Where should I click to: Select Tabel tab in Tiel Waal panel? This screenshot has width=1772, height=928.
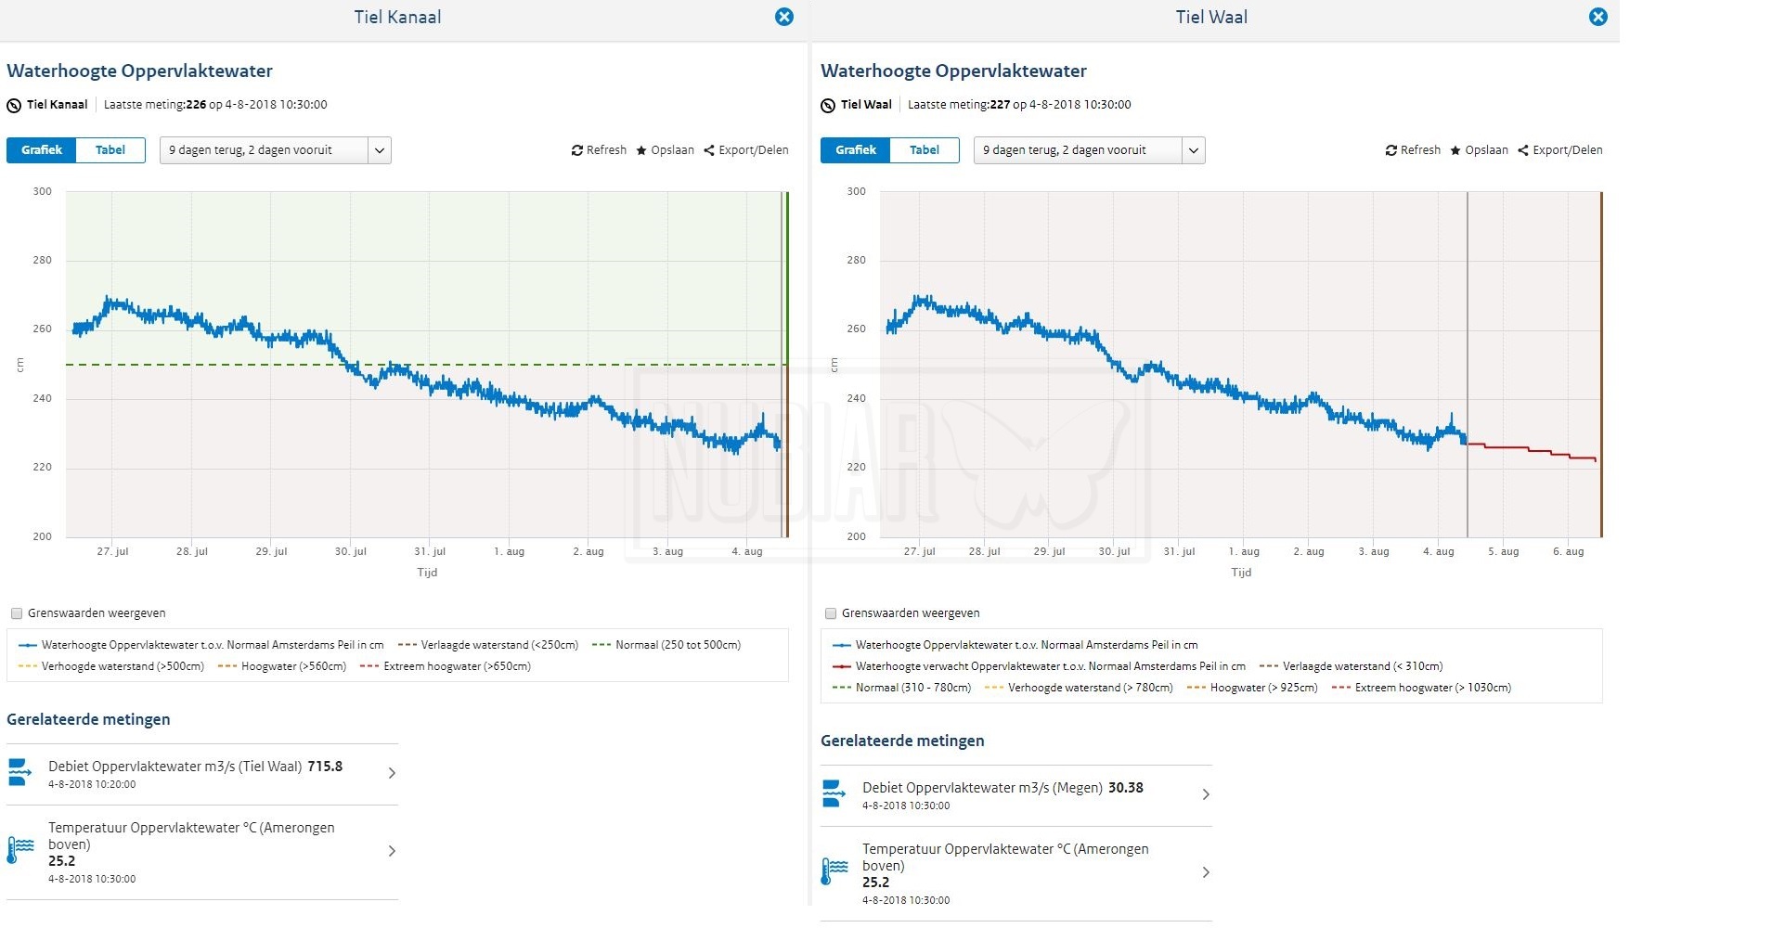pos(925,150)
